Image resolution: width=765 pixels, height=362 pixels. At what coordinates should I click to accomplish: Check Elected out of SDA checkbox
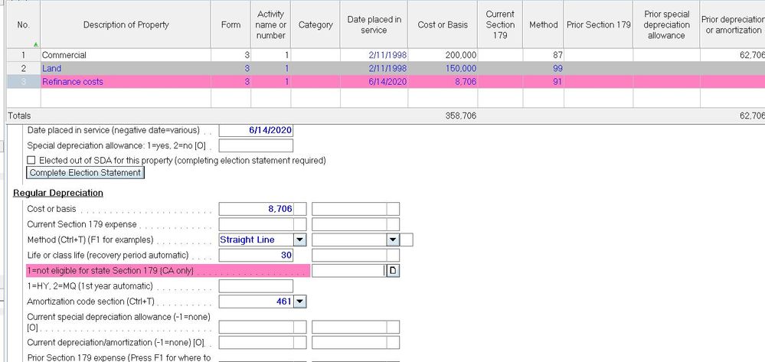point(31,160)
